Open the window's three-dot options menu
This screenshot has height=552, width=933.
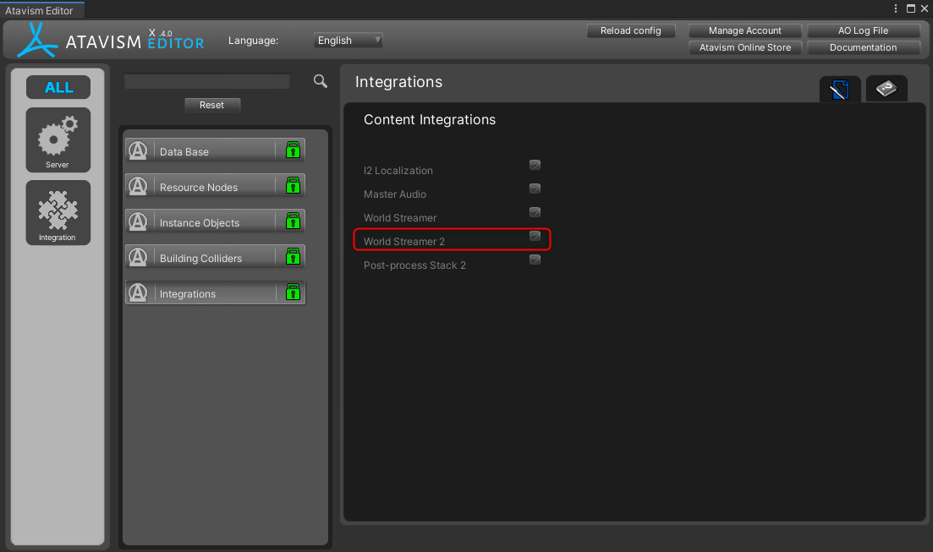pos(896,8)
